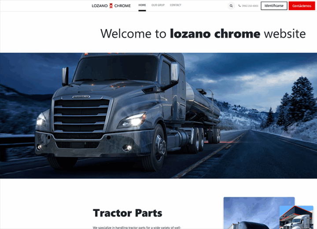
Task: Open the HOME menu item
Action: pyautogui.click(x=142, y=5)
